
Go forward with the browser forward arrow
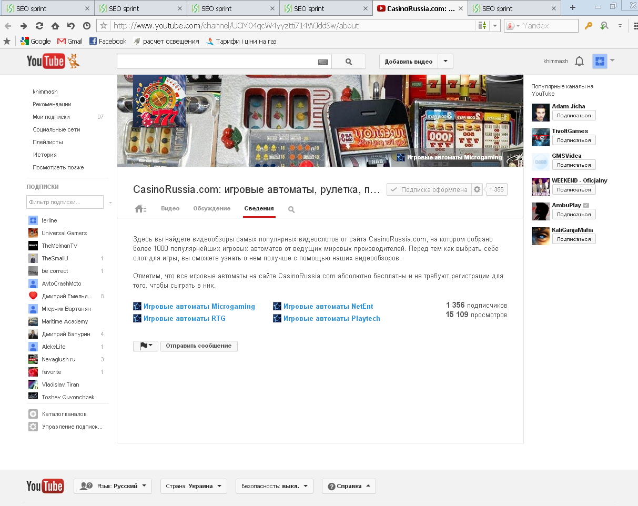pos(24,26)
